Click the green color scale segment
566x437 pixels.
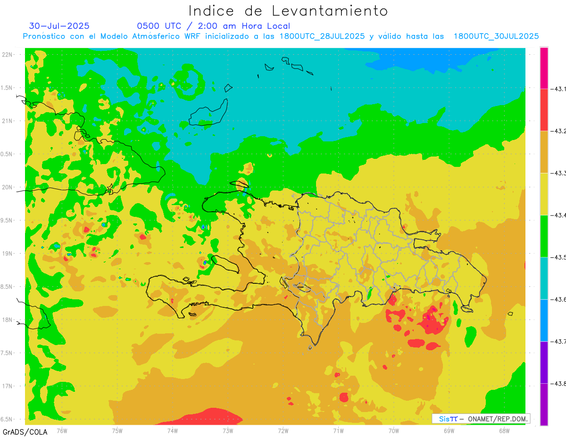point(544,236)
